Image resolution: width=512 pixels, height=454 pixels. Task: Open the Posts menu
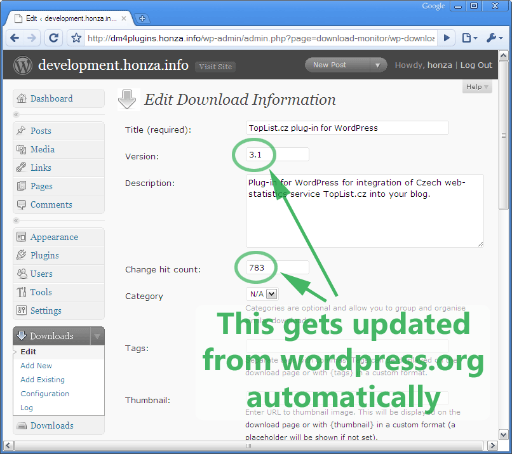pos(41,131)
